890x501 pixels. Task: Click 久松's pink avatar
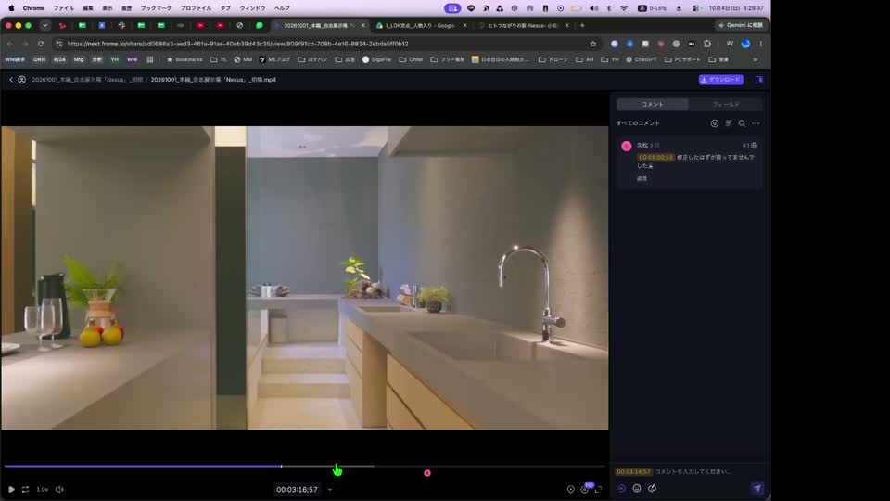pos(627,146)
